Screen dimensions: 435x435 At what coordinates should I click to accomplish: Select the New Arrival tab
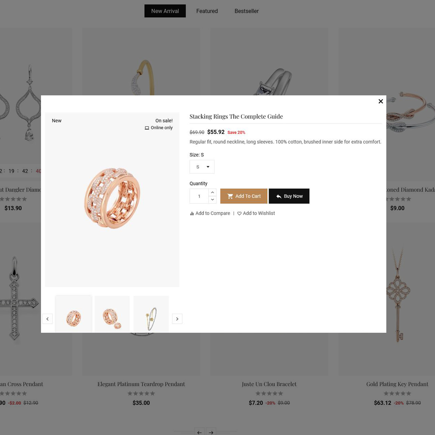165,11
